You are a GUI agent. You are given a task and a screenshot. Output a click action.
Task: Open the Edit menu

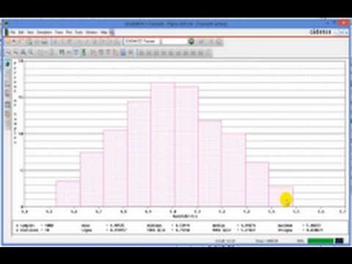21,32
